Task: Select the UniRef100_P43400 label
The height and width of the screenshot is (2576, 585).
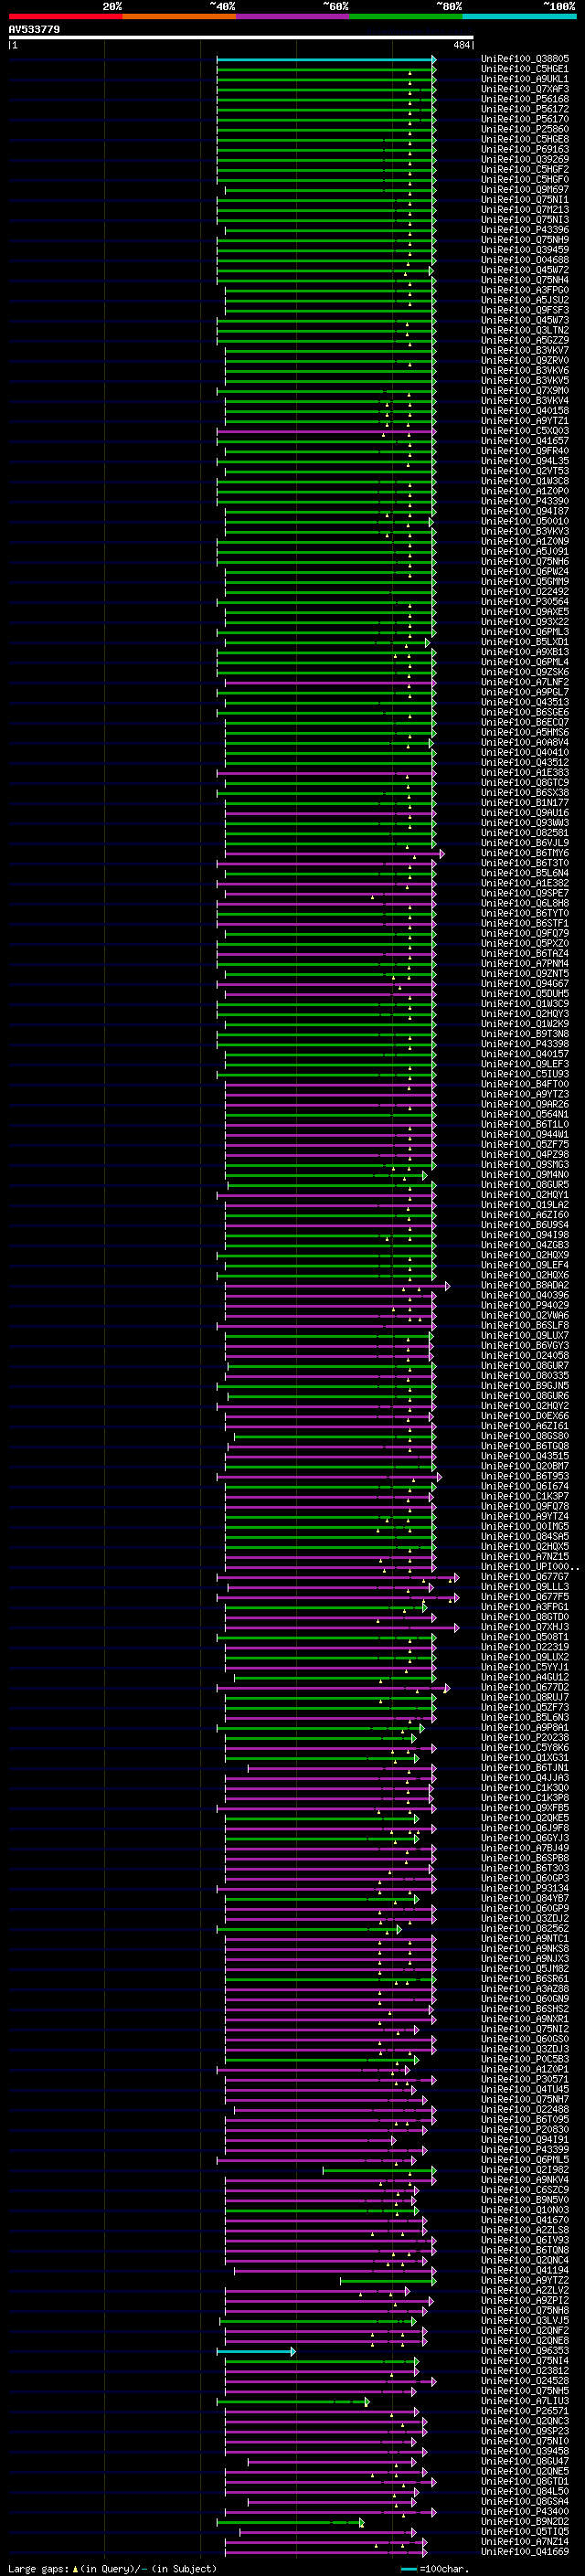Action: tap(525, 2511)
